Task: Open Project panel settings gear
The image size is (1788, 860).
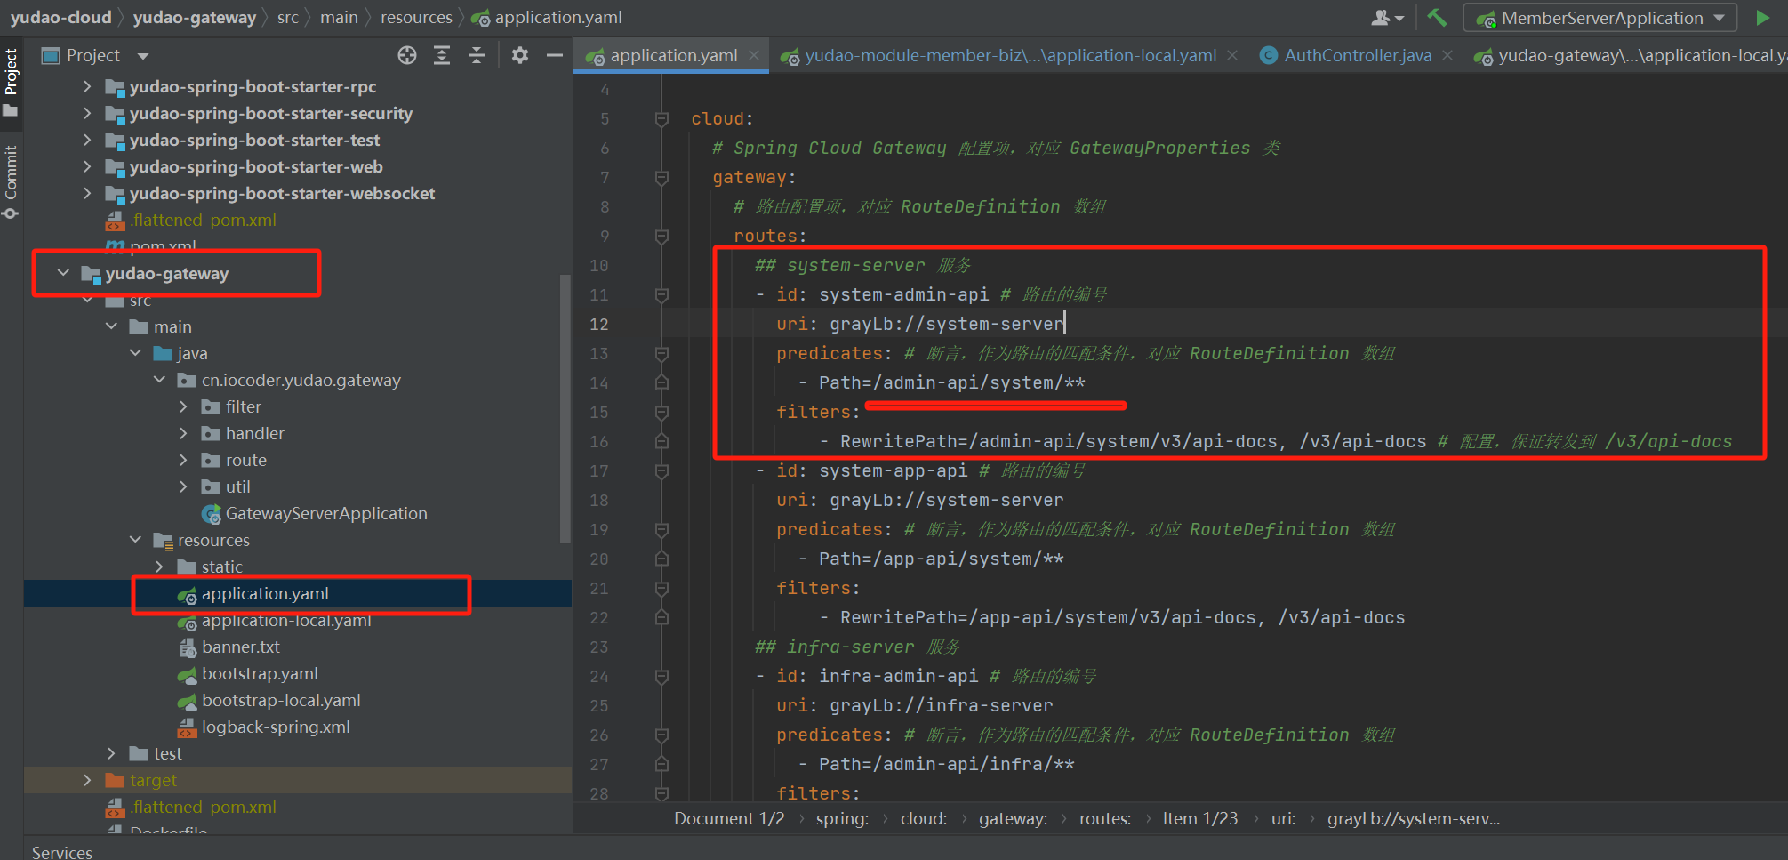Action: 520,55
